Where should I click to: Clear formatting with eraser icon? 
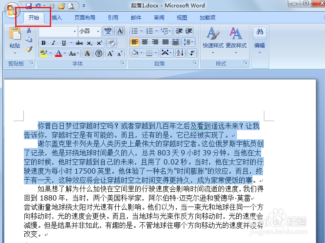click(112, 43)
